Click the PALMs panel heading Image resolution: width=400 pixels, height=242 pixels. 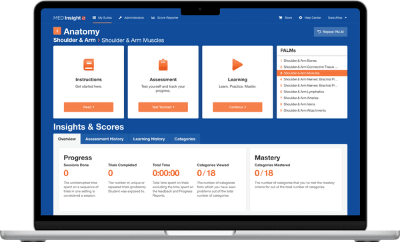click(x=288, y=51)
